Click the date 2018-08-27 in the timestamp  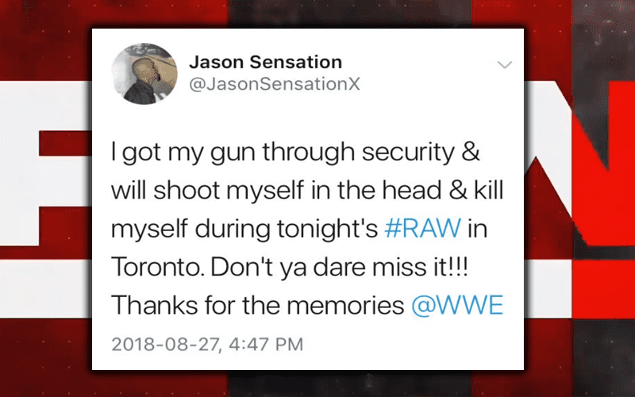point(166,345)
